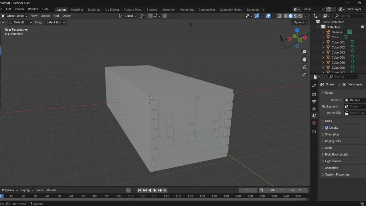Toggle the Collection exclude checkbox in outliner
This screenshot has height=206, width=366.
[x=363, y=27]
